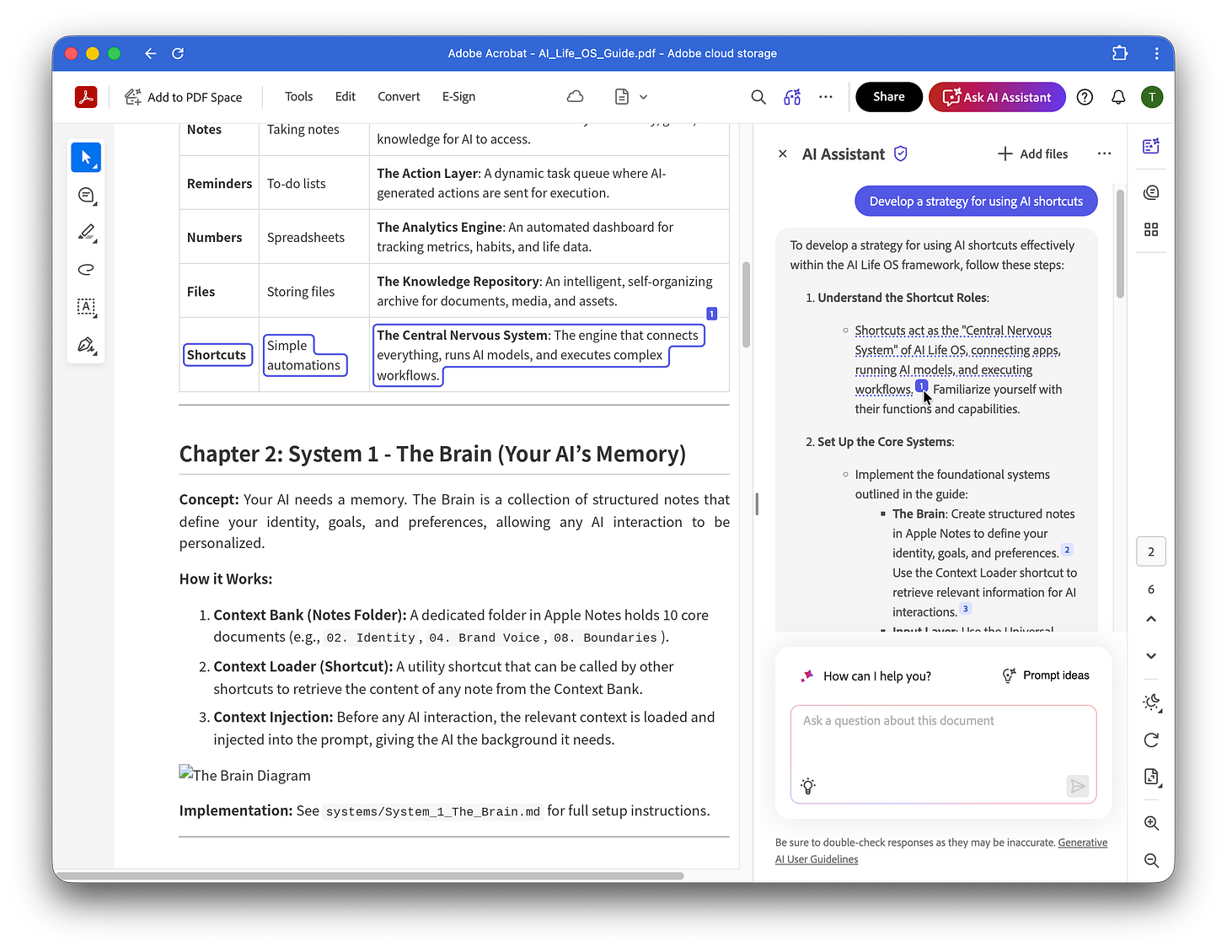Select the freehand Draw tool

click(85, 270)
